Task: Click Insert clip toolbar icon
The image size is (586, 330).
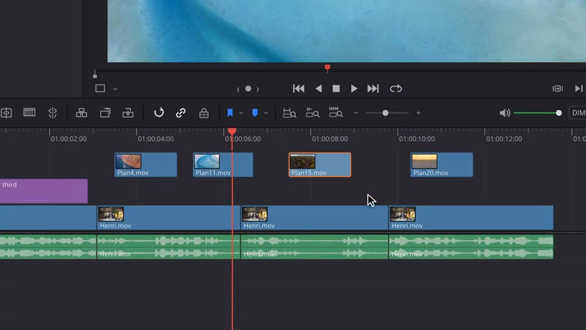Action: (81, 112)
